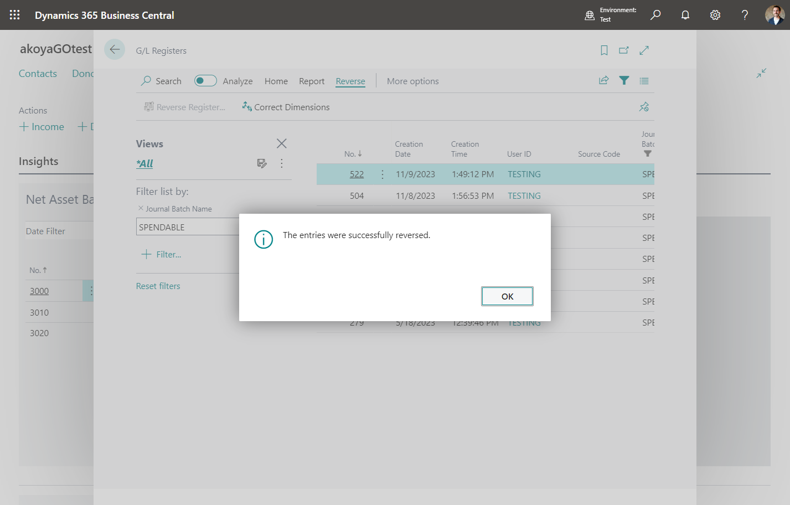
Task: Switch list layout view icon
Action: [x=644, y=81]
